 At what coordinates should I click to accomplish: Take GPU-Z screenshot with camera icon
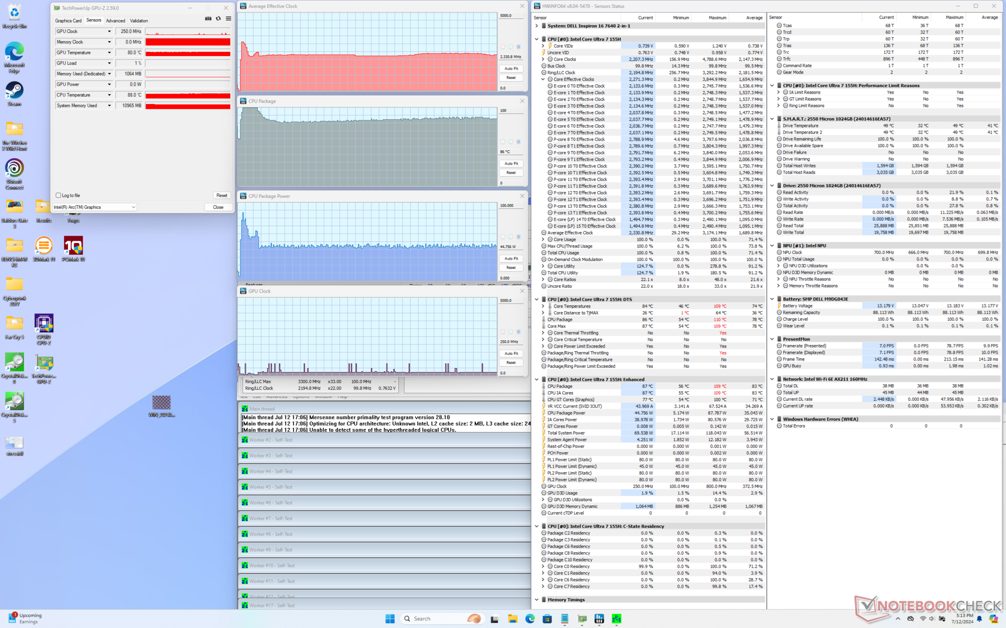click(x=208, y=19)
